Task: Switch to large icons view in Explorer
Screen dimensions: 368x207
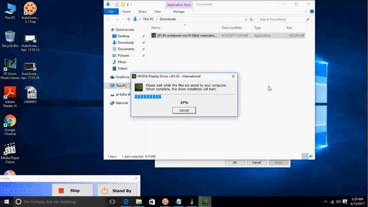Action: tap(310, 156)
